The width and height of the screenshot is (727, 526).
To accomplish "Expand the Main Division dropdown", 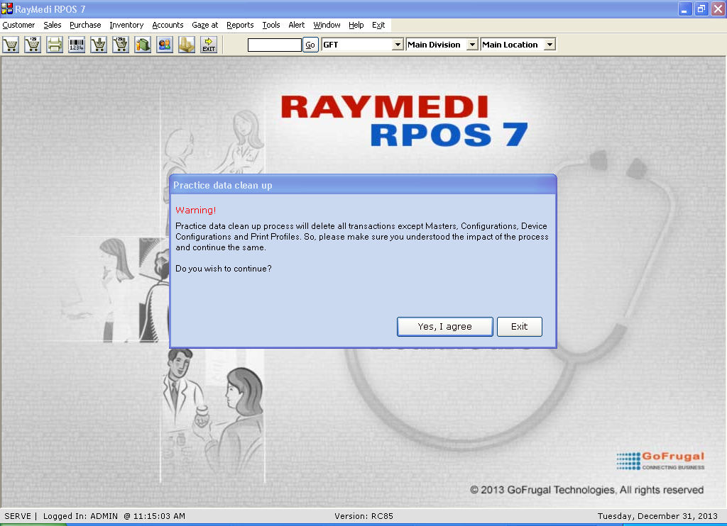I will click(x=472, y=45).
